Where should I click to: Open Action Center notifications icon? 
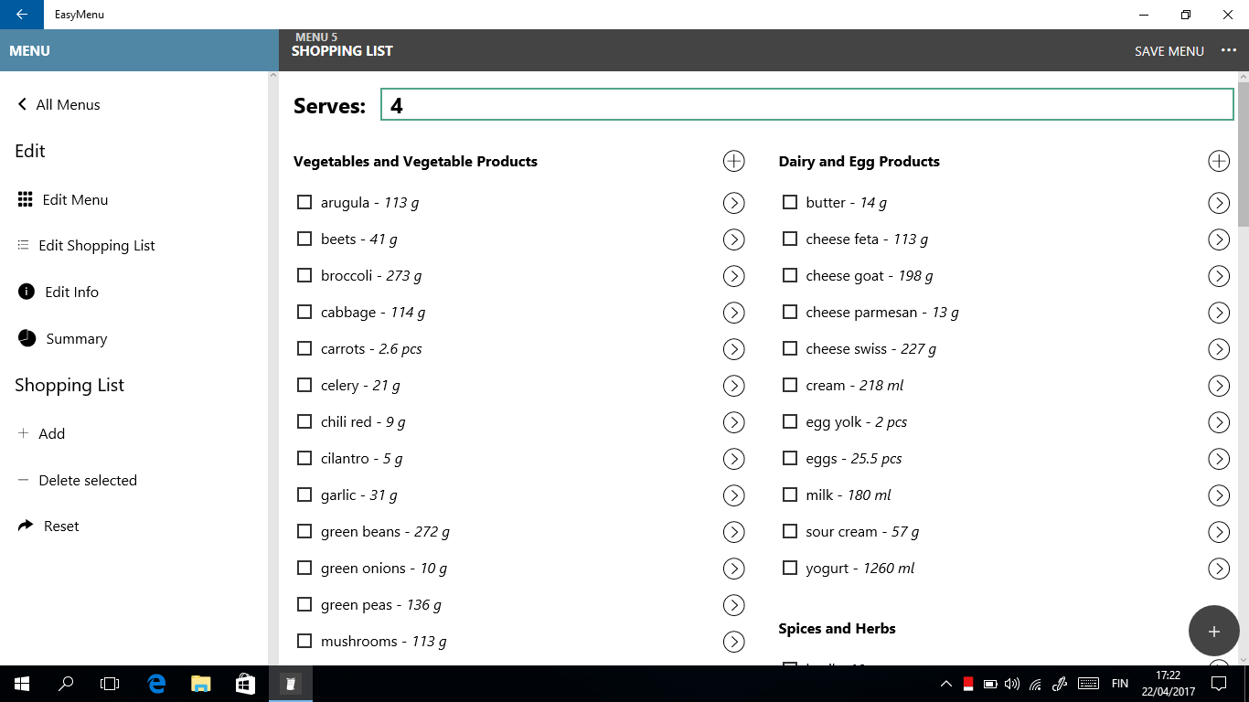1218,683
